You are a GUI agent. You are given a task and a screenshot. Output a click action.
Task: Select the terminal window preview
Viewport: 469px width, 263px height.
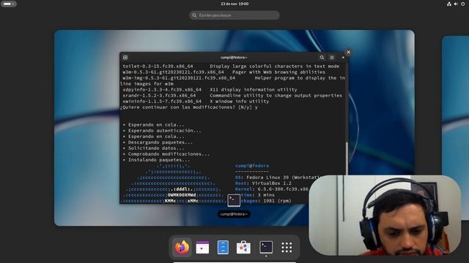pyautogui.click(x=234, y=129)
